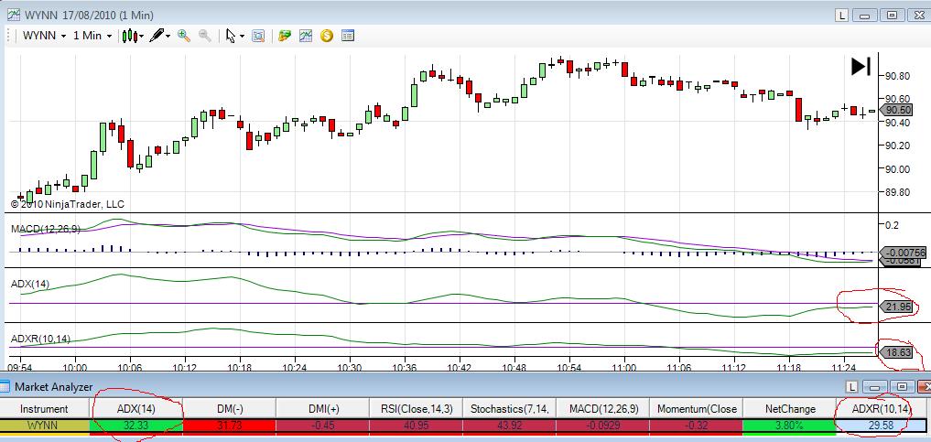Click the DMI(+) cell showing -0.45
The image size is (931, 442).
[x=322, y=426]
